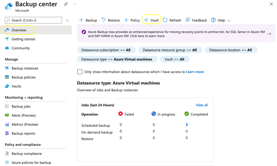
Task: Open the 3 completed scheduled backups
Action: click(x=187, y=125)
